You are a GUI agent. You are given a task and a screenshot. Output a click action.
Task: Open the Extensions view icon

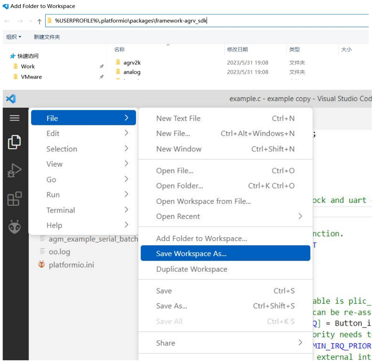(x=15, y=199)
